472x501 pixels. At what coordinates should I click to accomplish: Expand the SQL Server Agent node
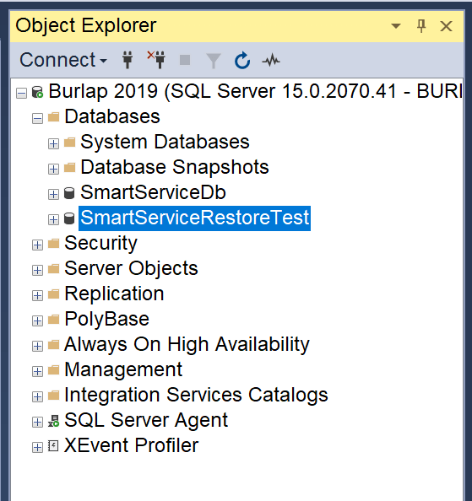coord(37,422)
